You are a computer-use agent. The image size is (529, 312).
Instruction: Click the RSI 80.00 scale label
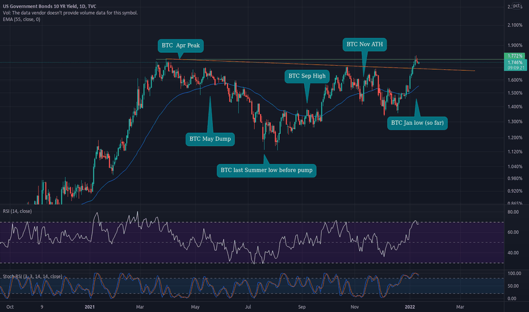(x=513, y=212)
